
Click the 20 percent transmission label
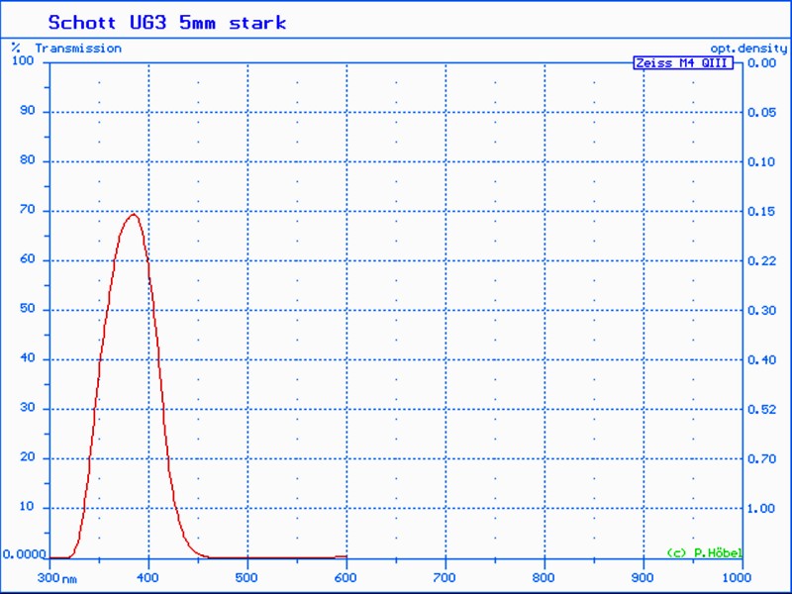click(x=28, y=456)
